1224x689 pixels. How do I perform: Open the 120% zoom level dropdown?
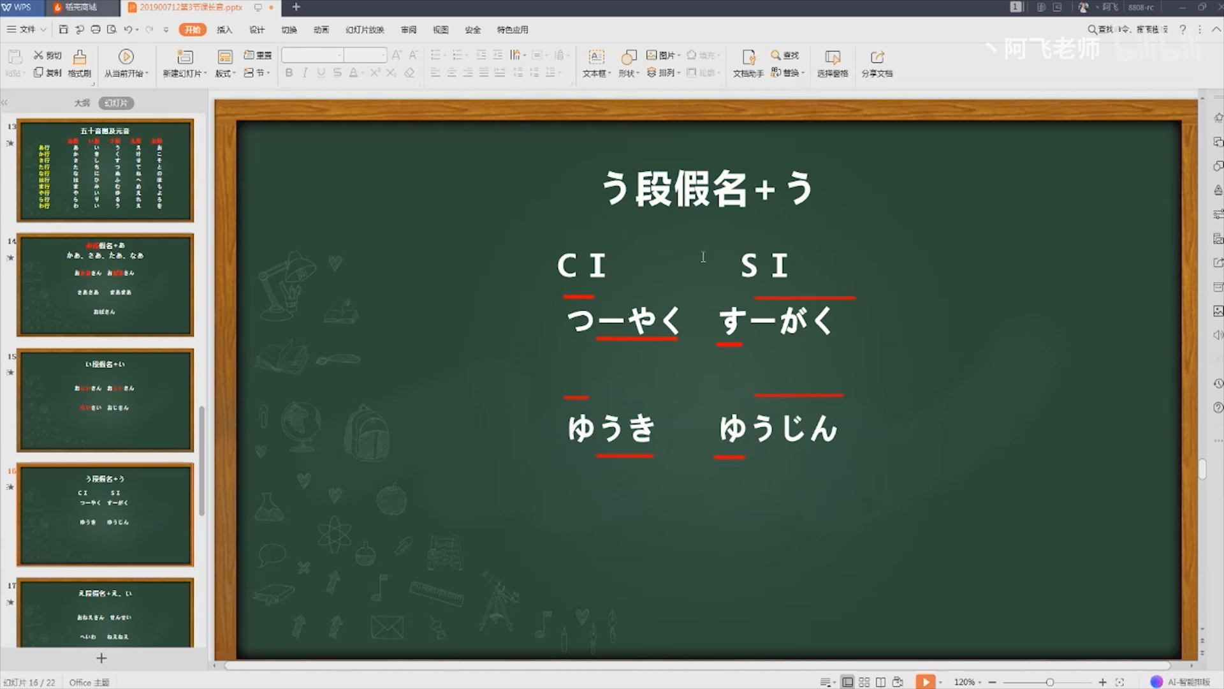point(968,682)
